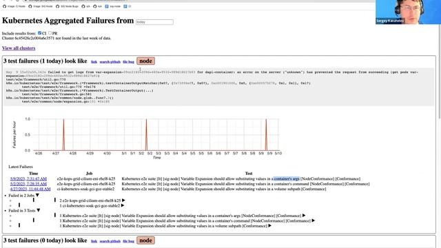Click node button in 0 today cluster header
Image resolution: width=441 pixels, height=248 pixels.
point(145,240)
